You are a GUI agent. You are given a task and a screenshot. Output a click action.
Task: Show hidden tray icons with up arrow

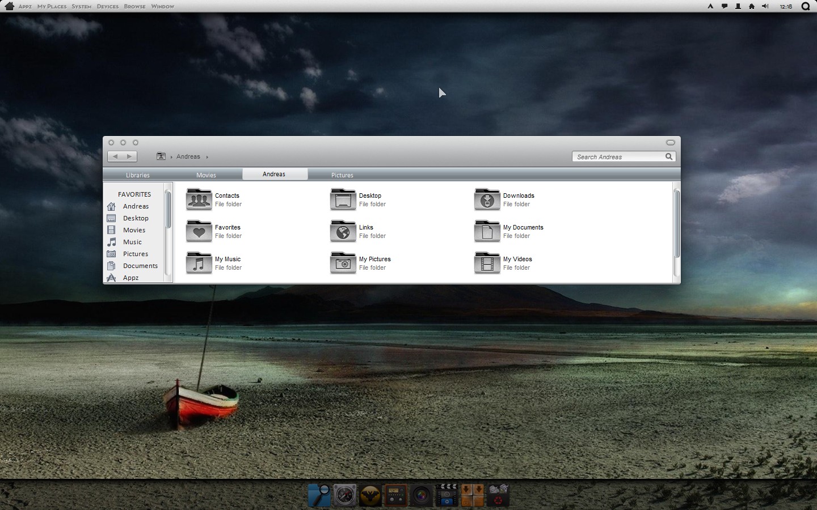pyautogui.click(x=710, y=6)
